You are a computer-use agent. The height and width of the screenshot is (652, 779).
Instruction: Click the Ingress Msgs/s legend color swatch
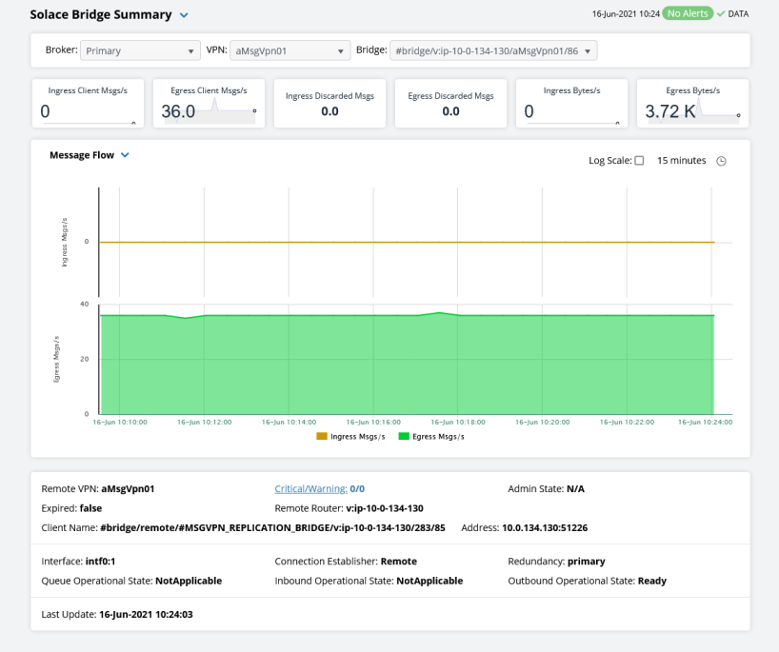[322, 436]
